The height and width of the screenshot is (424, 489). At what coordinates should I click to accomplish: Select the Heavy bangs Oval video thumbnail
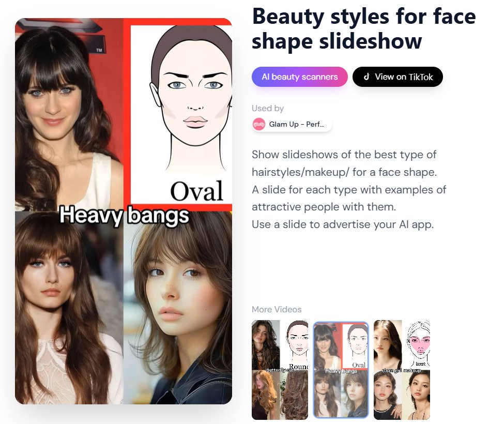click(341, 370)
